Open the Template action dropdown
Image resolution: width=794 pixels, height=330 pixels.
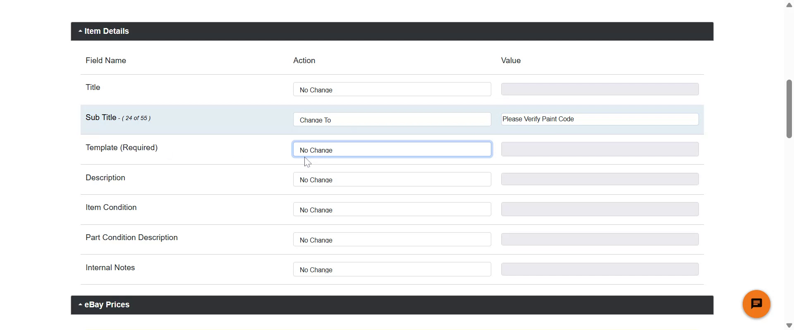pyautogui.click(x=392, y=149)
